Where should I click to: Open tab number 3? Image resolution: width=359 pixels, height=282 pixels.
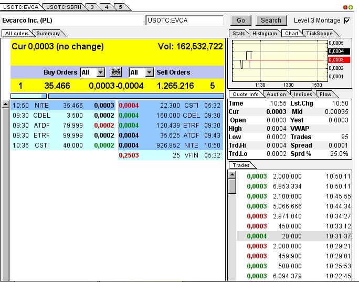pos(92,7)
